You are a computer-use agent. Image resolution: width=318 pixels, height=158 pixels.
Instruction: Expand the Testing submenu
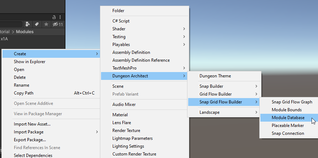[x=145, y=37]
